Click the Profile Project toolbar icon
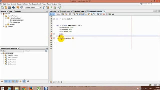The width and height of the screenshot is (160, 90). 60,7
